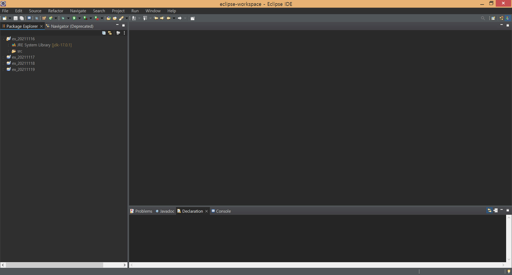Click the Search pencil toolbar icon

[121, 18]
